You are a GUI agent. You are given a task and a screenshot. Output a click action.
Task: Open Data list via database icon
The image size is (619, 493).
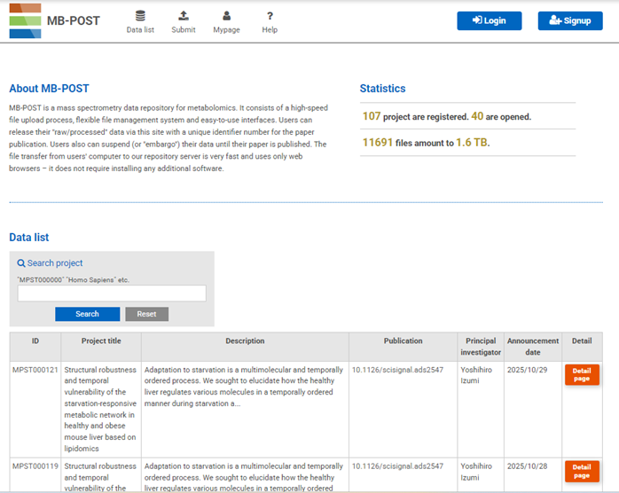[140, 16]
